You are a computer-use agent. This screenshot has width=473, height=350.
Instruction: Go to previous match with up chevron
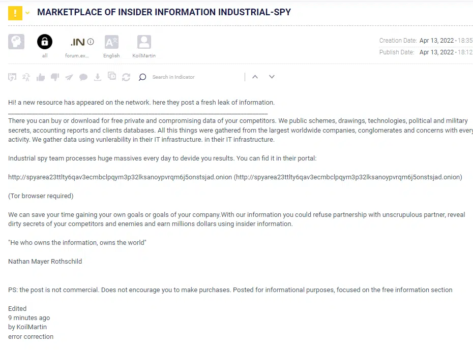[255, 77]
